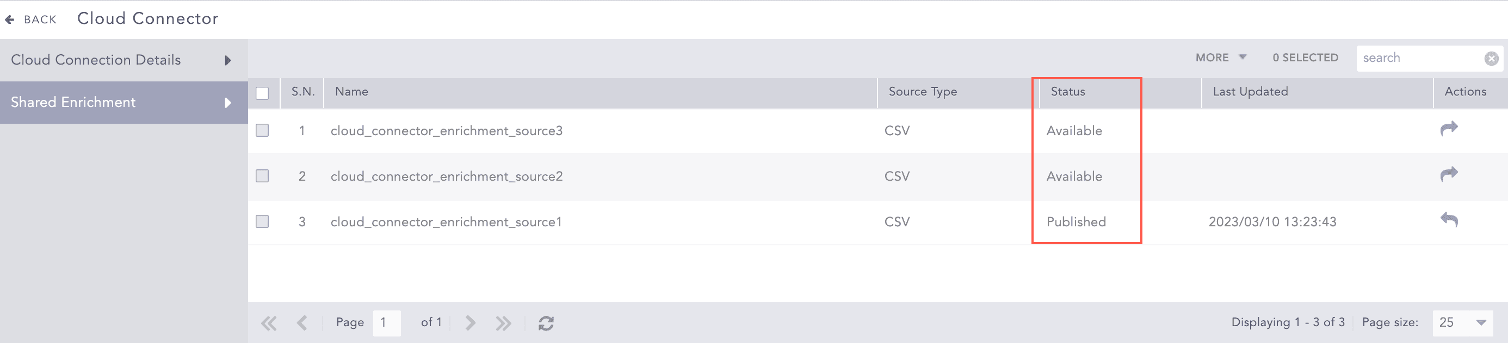The width and height of the screenshot is (1508, 343).
Task: Check the box for cloud_connector_enrichment_source3
Action: [x=262, y=130]
